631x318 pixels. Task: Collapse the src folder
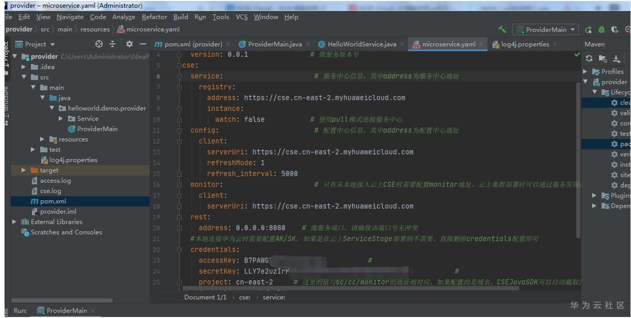tap(24, 78)
